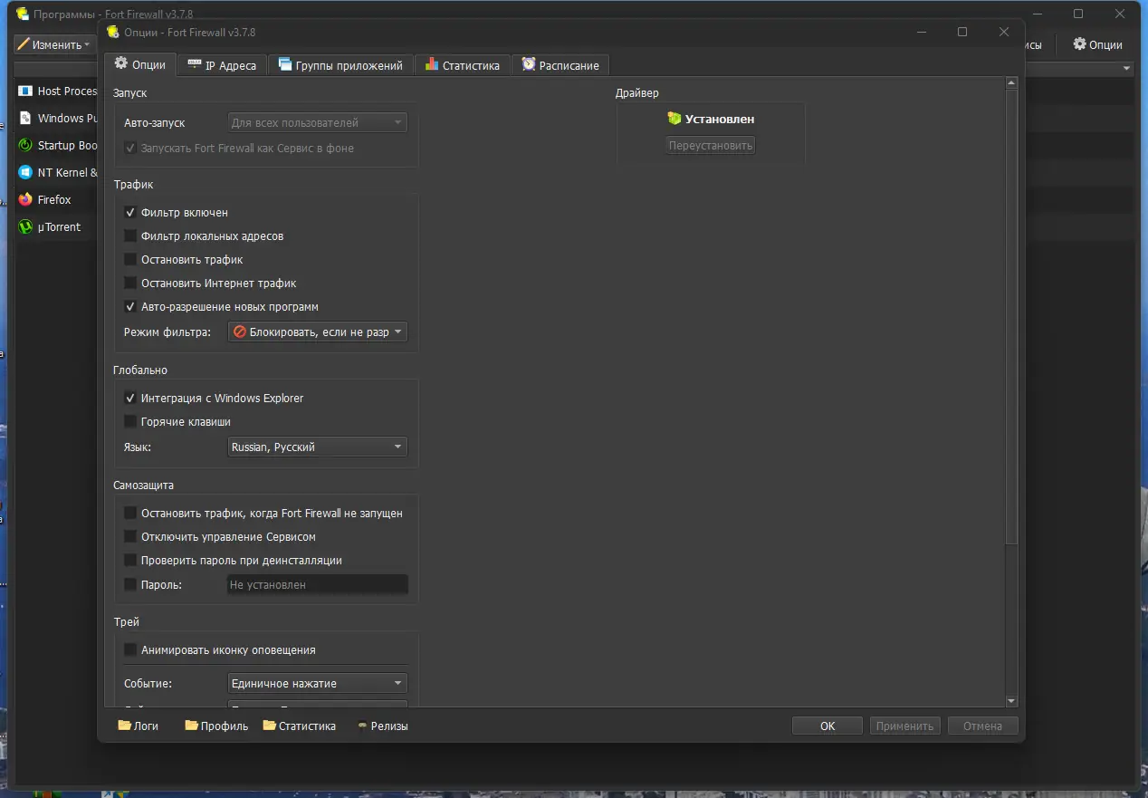Click the Группы приложений tab icon
Image resolution: width=1148 pixels, height=798 pixels.
(285, 64)
